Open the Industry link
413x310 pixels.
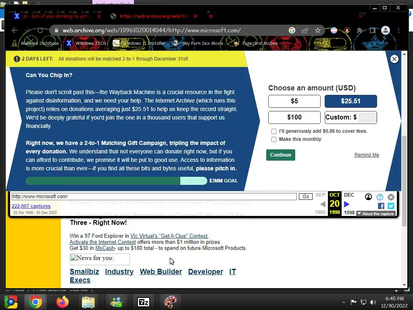pos(119,272)
